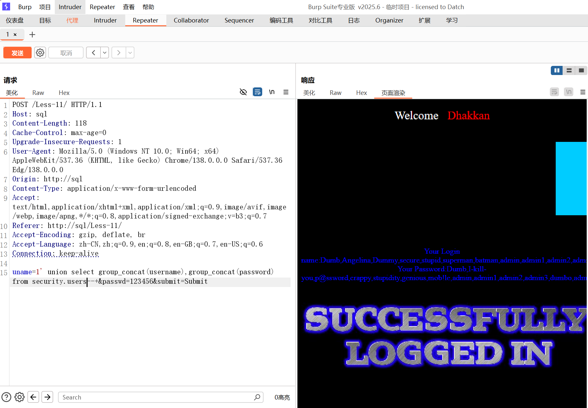Switch to 学习 learn tab

(x=452, y=20)
